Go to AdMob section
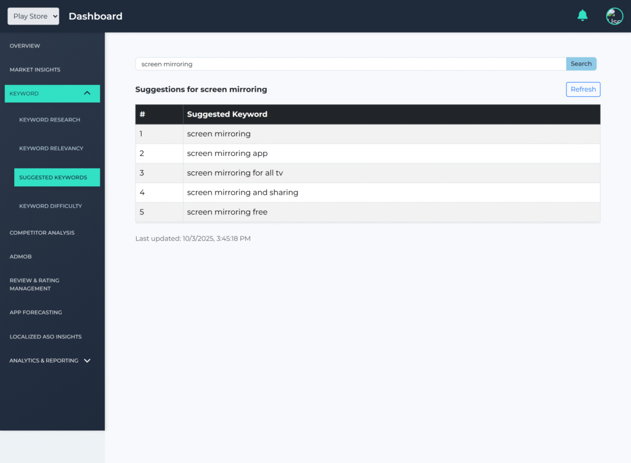This screenshot has height=463, width=631. coord(20,256)
